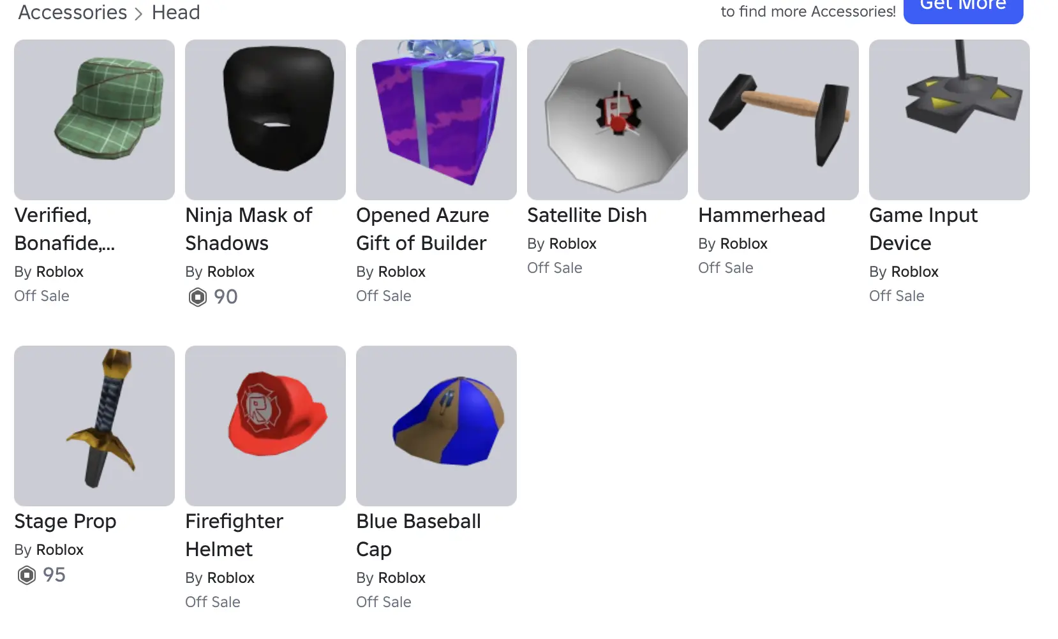Open the Satellite Dish item image
The width and height of the screenshot is (1058, 639).
click(x=607, y=120)
